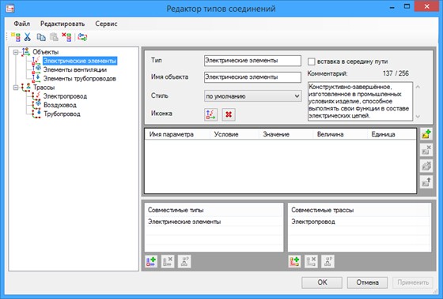443x299 pixels.
Task: Click the Тип input field
Action: pyautogui.click(x=252, y=61)
